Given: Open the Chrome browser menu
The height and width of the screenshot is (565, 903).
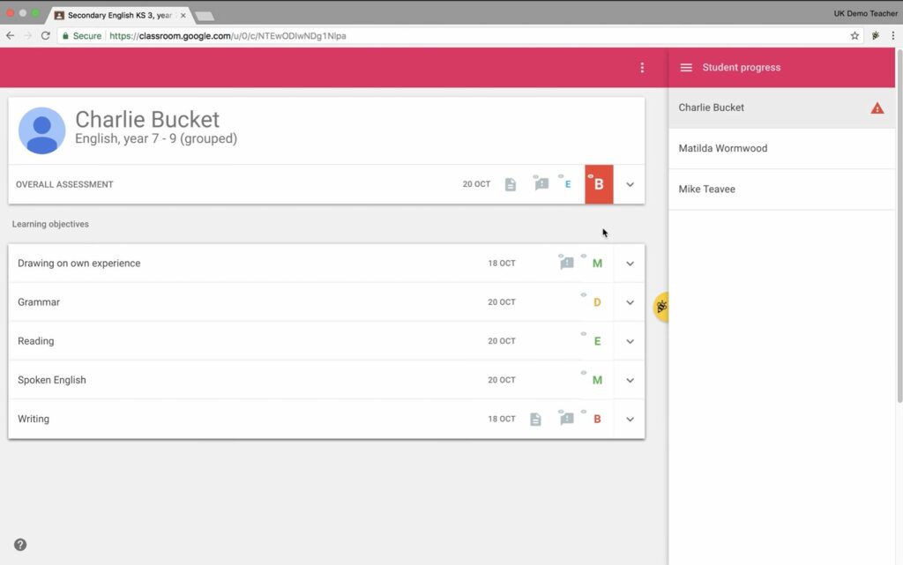Looking at the screenshot, I should pyautogui.click(x=893, y=35).
